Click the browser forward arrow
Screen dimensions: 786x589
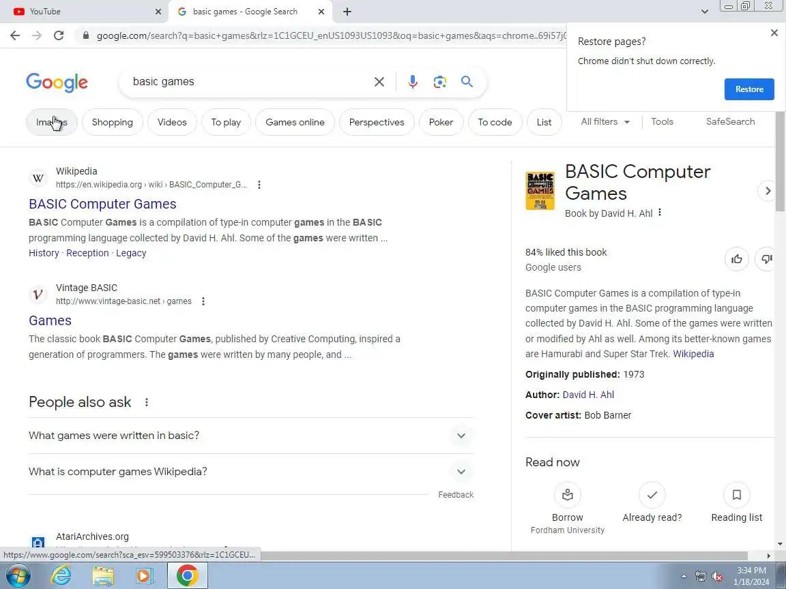pyautogui.click(x=37, y=35)
